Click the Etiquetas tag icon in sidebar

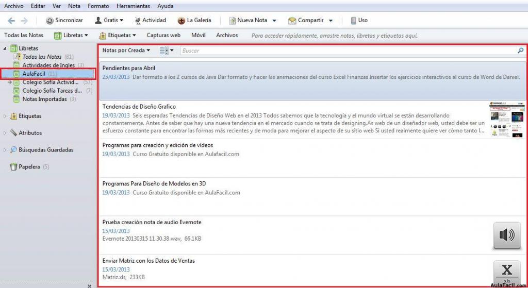pyautogui.click(x=13, y=116)
